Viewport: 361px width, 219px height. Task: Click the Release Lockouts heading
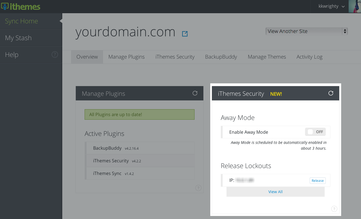(246, 166)
